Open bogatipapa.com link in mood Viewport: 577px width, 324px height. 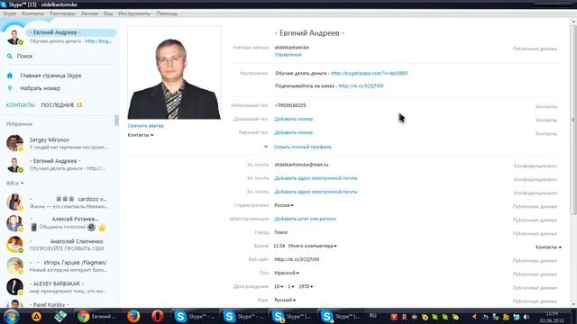[369, 73]
